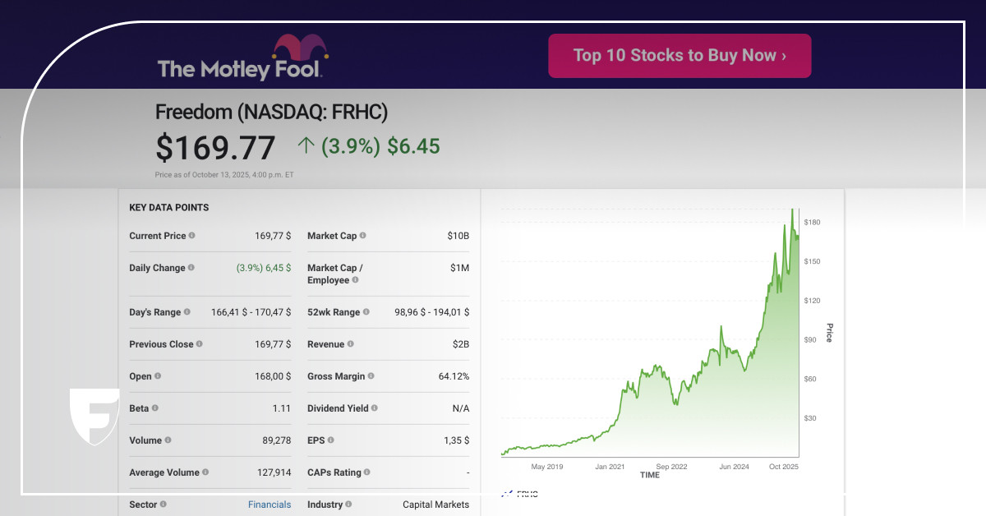Open the Financials sector link
This screenshot has height=516, width=986.
click(x=270, y=504)
